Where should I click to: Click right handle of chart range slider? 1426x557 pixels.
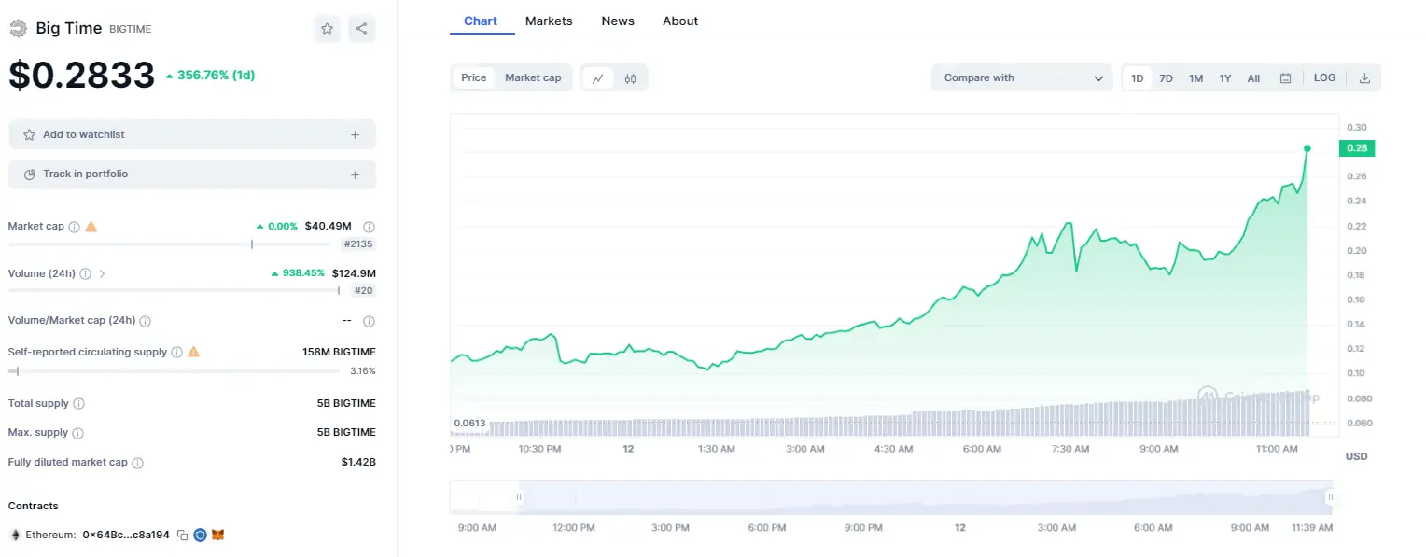1330,497
